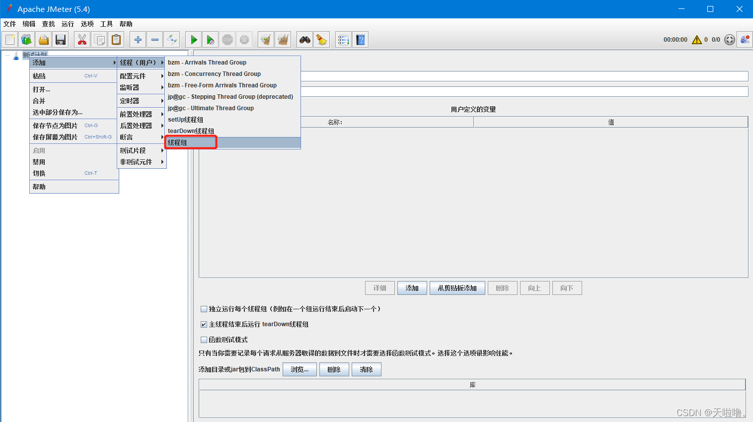Click the 值 column header
753x422 pixels.
pyautogui.click(x=611, y=122)
